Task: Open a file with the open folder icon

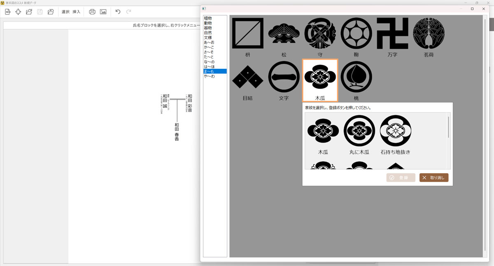Action: pos(29,12)
